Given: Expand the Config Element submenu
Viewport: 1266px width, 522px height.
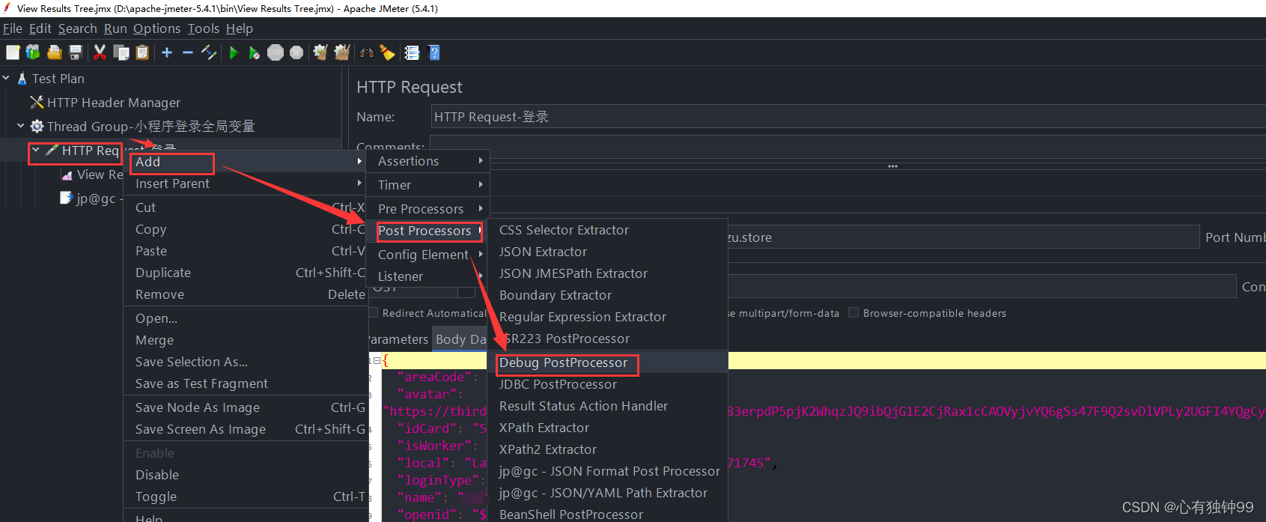Looking at the screenshot, I should tap(427, 255).
